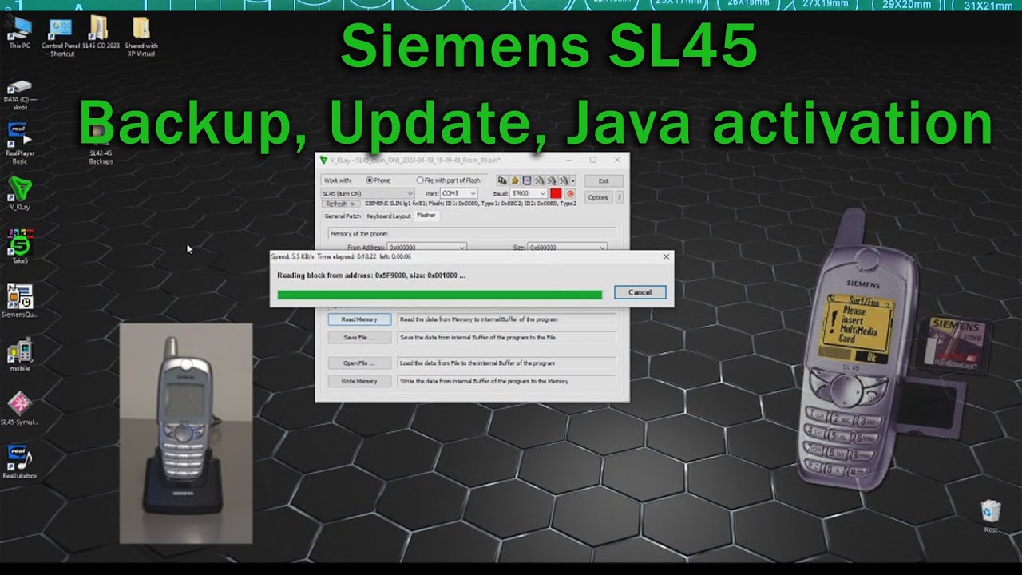Expand the SL45 (turn ON) phone model dropdown
The height and width of the screenshot is (575, 1022).
[x=367, y=193]
